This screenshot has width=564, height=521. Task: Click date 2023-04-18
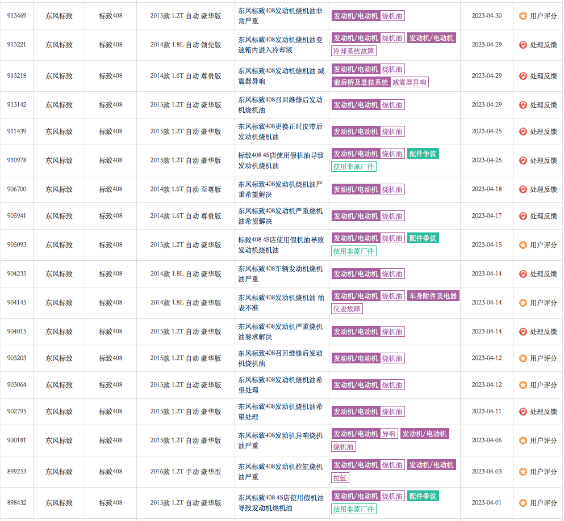click(486, 189)
